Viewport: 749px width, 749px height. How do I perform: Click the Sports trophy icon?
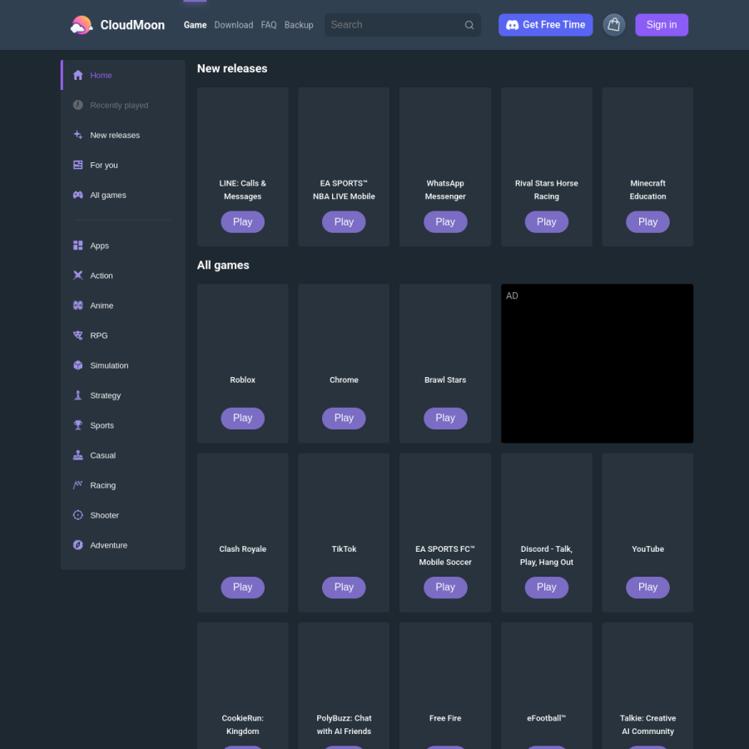[x=78, y=425]
